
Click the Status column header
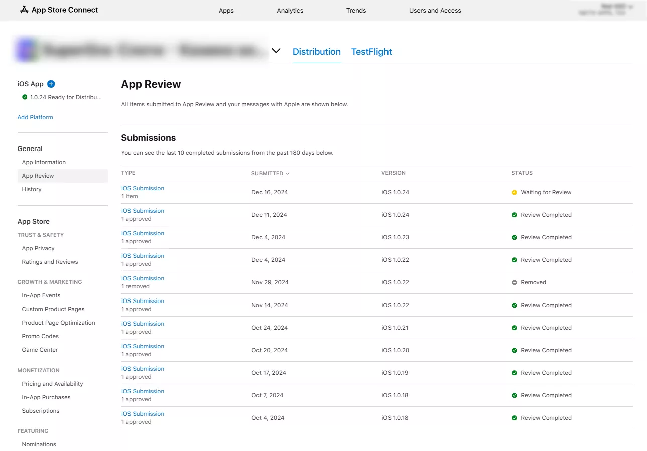click(x=522, y=173)
